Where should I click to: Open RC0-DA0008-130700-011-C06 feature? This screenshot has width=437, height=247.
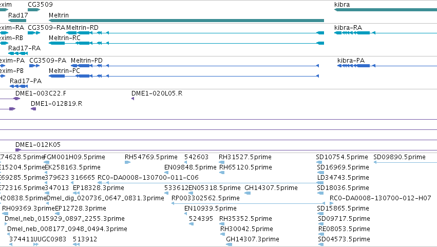click(x=148, y=178)
